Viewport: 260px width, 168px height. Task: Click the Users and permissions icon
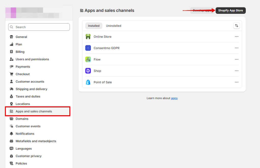click(11, 59)
